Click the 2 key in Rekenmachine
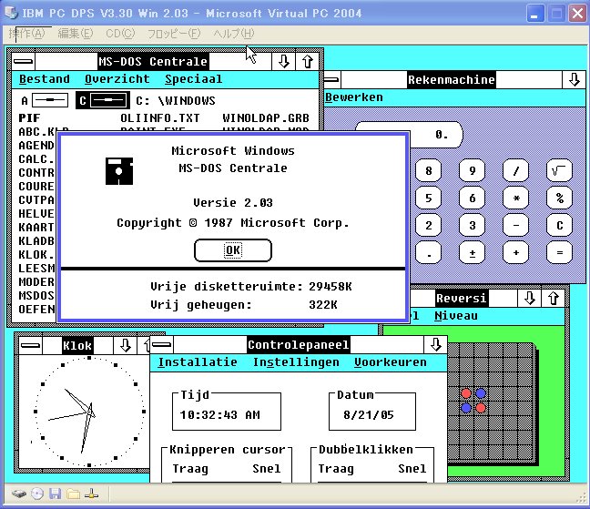590x509 pixels. point(429,225)
